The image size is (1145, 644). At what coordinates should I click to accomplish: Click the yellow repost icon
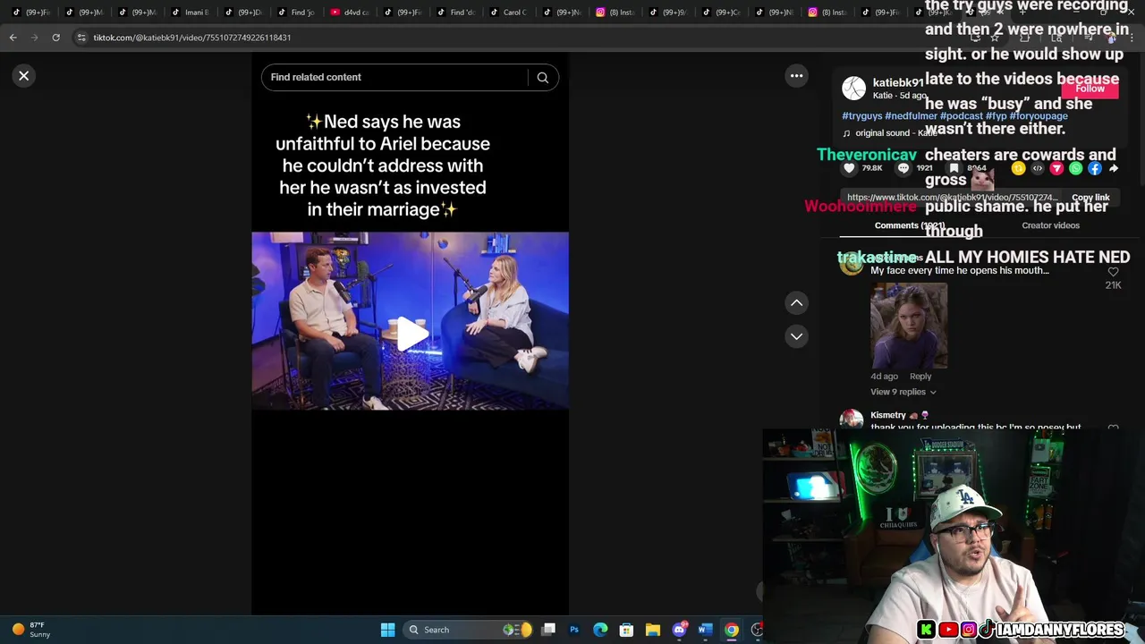tap(1018, 168)
